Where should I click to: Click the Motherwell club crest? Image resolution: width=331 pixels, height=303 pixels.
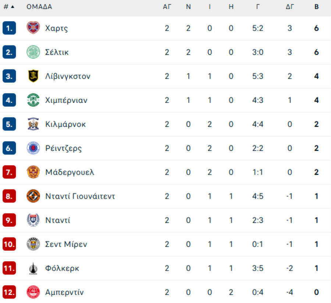click(33, 172)
